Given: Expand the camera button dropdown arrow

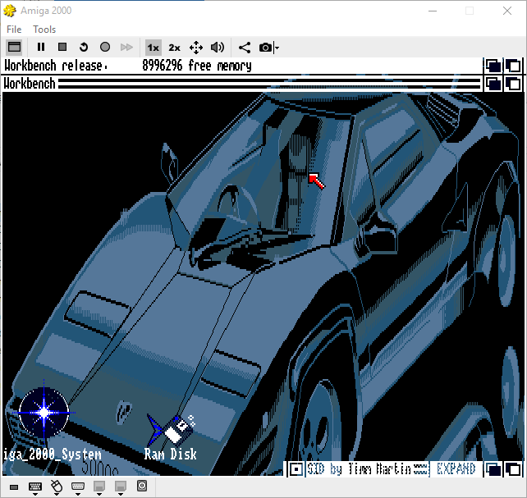Looking at the screenshot, I should point(277,48).
